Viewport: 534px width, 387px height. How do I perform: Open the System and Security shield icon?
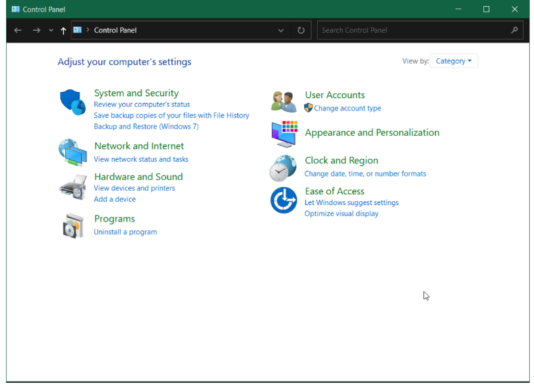(x=73, y=102)
